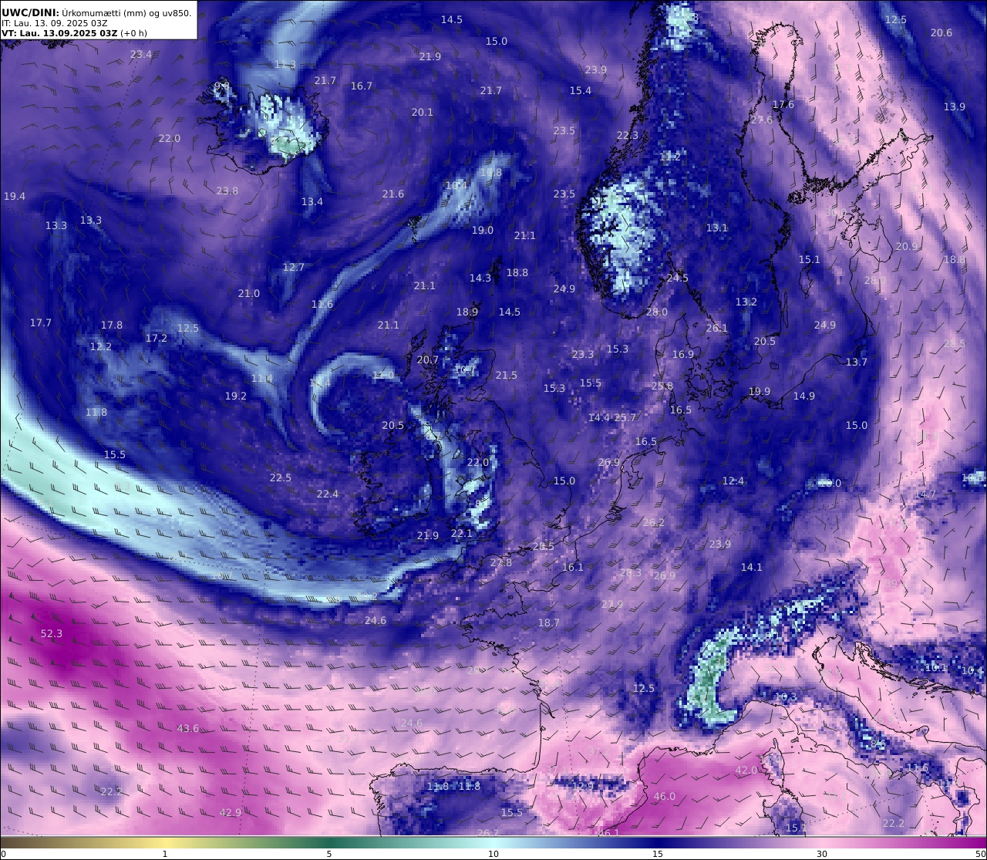
Task: Click the 22.1 value over southern England
Action: 462,533
